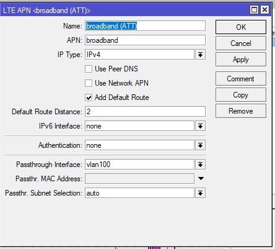Open the Comment dialog
This screenshot has width=275, height=249.
pos(241,79)
